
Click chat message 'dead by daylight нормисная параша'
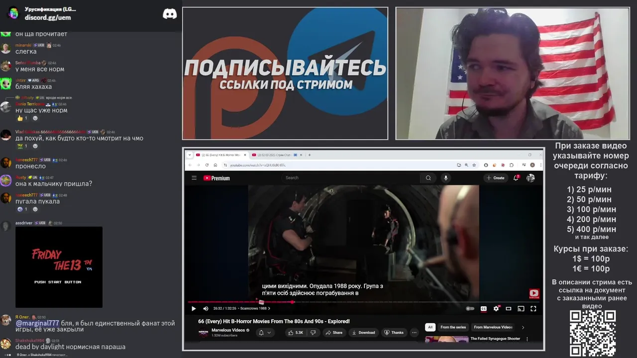click(x=70, y=347)
